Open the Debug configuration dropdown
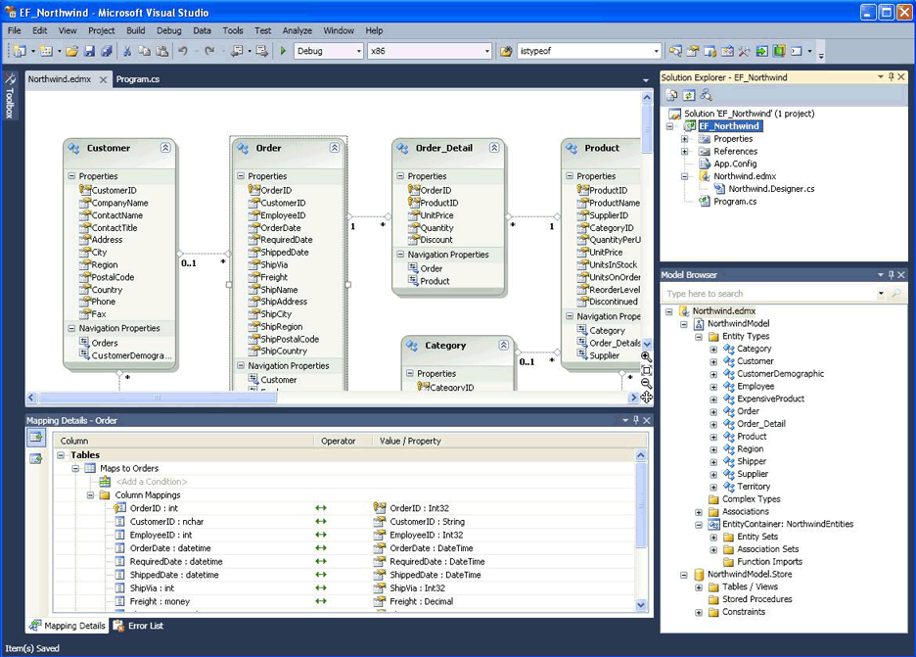The image size is (916, 657). point(359,52)
